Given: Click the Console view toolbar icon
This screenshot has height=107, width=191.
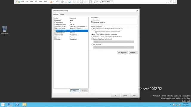Looking at the screenshot, I should point(90,2).
